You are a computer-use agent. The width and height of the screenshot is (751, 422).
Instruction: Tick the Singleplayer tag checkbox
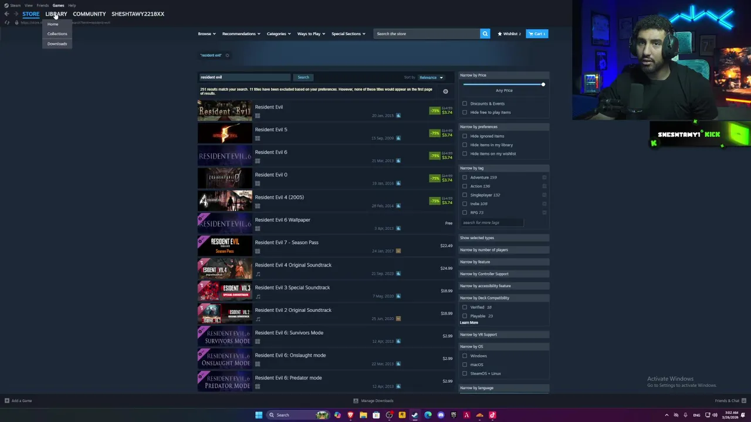[465, 195]
